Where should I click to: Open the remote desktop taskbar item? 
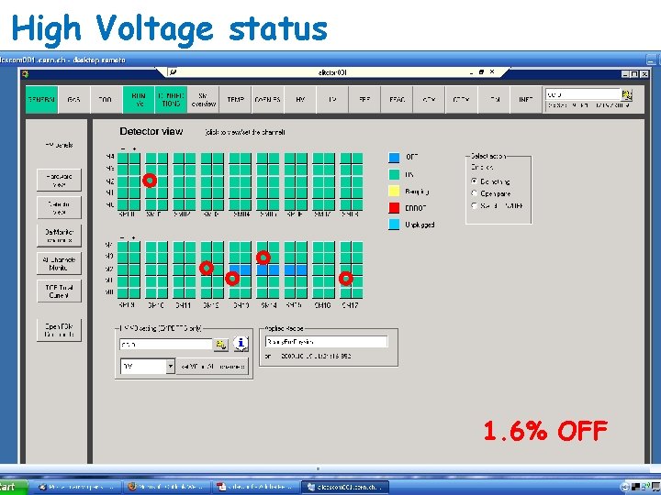(x=345, y=487)
